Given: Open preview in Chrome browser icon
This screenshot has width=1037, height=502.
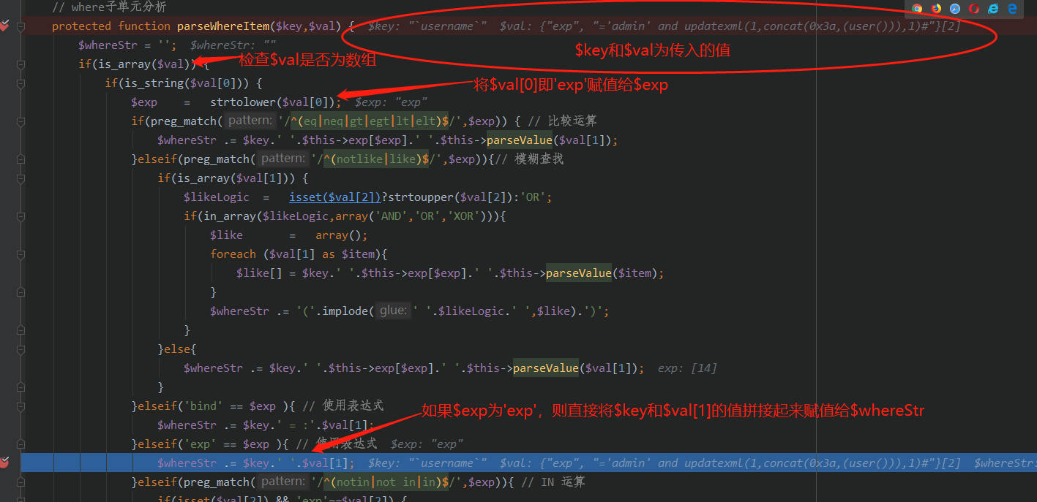Looking at the screenshot, I should pos(917,9).
